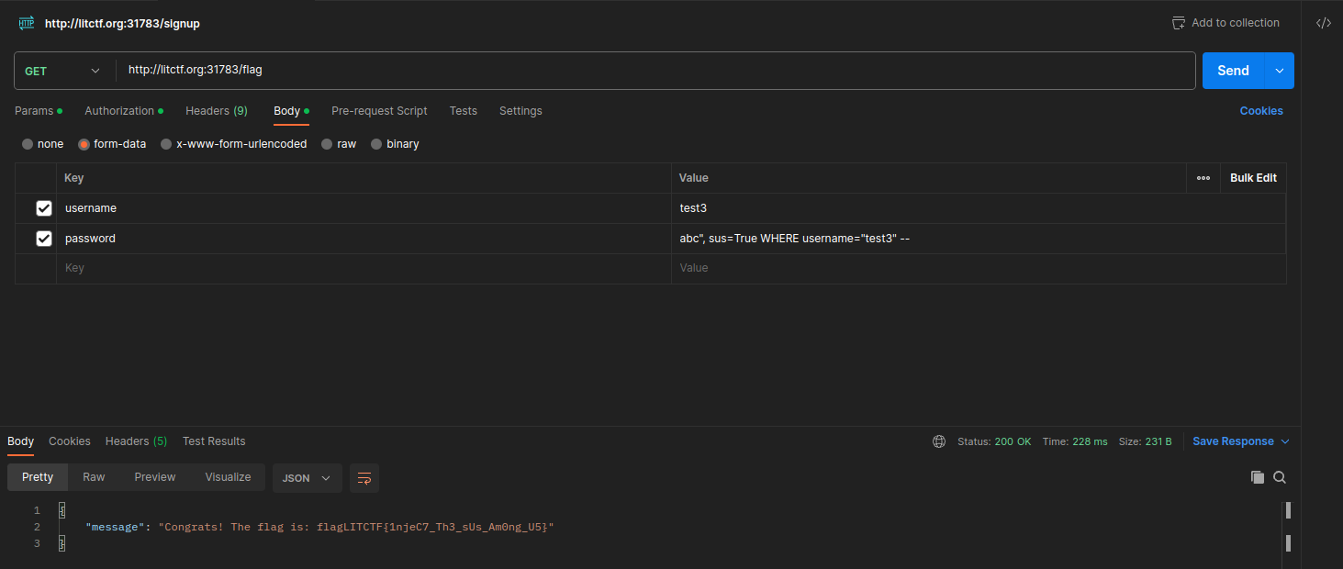The height and width of the screenshot is (569, 1343).
Task: Click the blue Send button
Action: pyautogui.click(x=1232, y=71)
